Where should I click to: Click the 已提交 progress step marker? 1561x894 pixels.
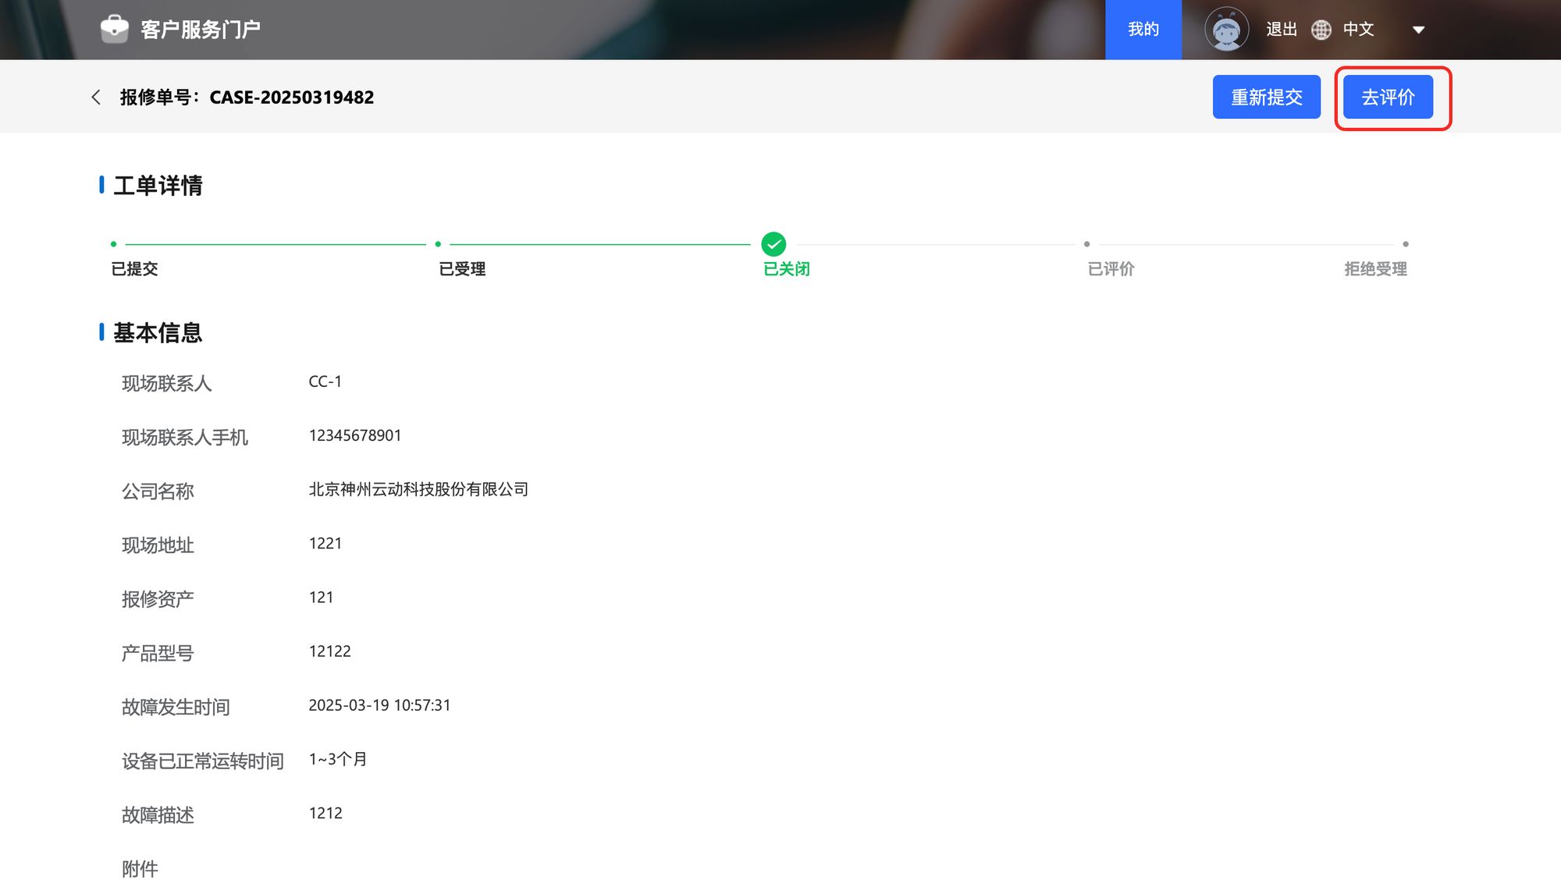click(x=114, y=244)
